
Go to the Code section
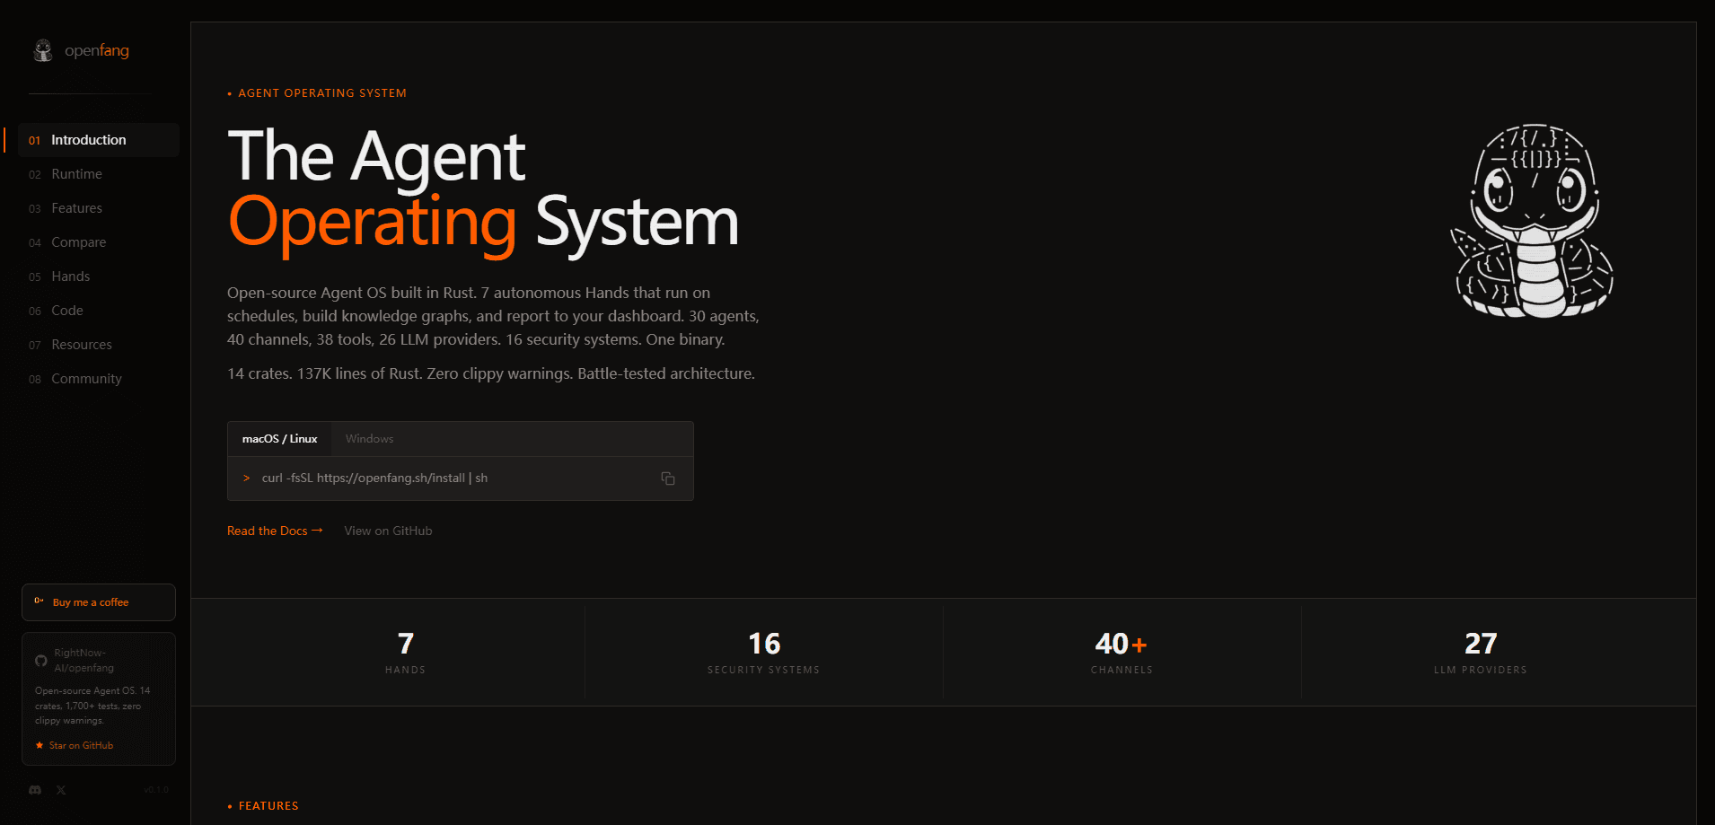tap(99, 311)
